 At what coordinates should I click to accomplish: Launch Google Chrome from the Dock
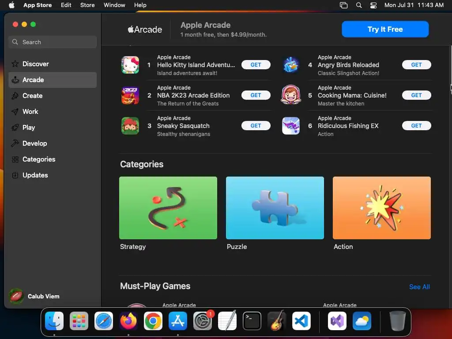(x=153, y=320)
